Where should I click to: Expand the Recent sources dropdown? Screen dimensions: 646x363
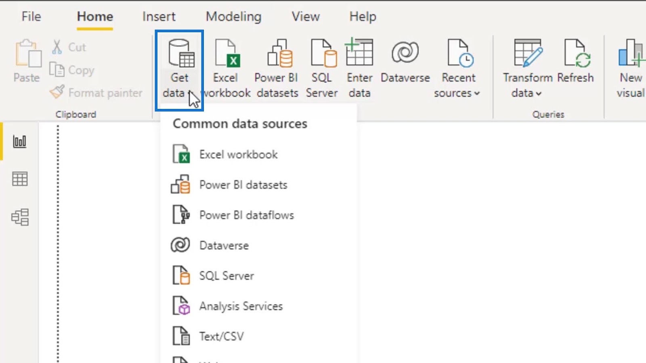pyautogui.click(x=457, y=69)
